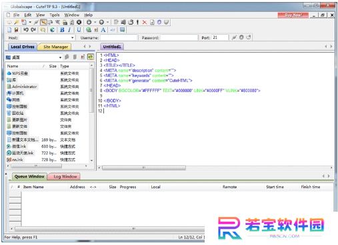Viewport: 338px width, 245px height.
Task: Click the Insert table grid icon
Action: (x=122, y=29)
